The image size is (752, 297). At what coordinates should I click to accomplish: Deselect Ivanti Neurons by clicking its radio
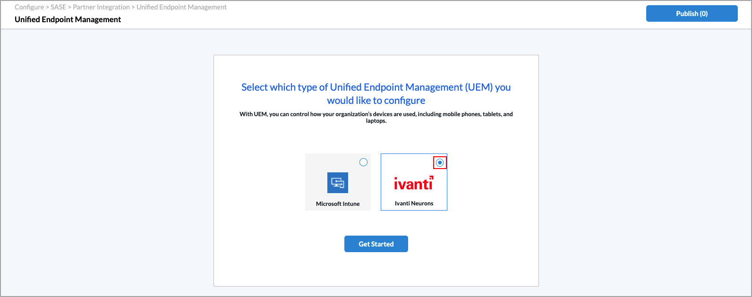(440, 162)
